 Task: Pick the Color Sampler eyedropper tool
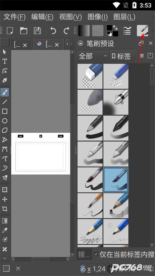pyautogui.click(x=5, y=230)
